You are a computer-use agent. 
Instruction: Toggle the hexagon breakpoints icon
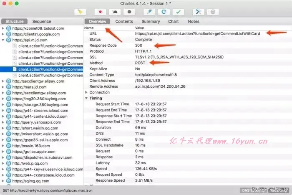pos(129,12)
